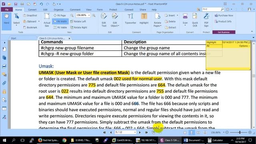Screen dimensions: 256x144
Task: Open Quick OCR
Action: pyautogui.click(x=195, y=20)
